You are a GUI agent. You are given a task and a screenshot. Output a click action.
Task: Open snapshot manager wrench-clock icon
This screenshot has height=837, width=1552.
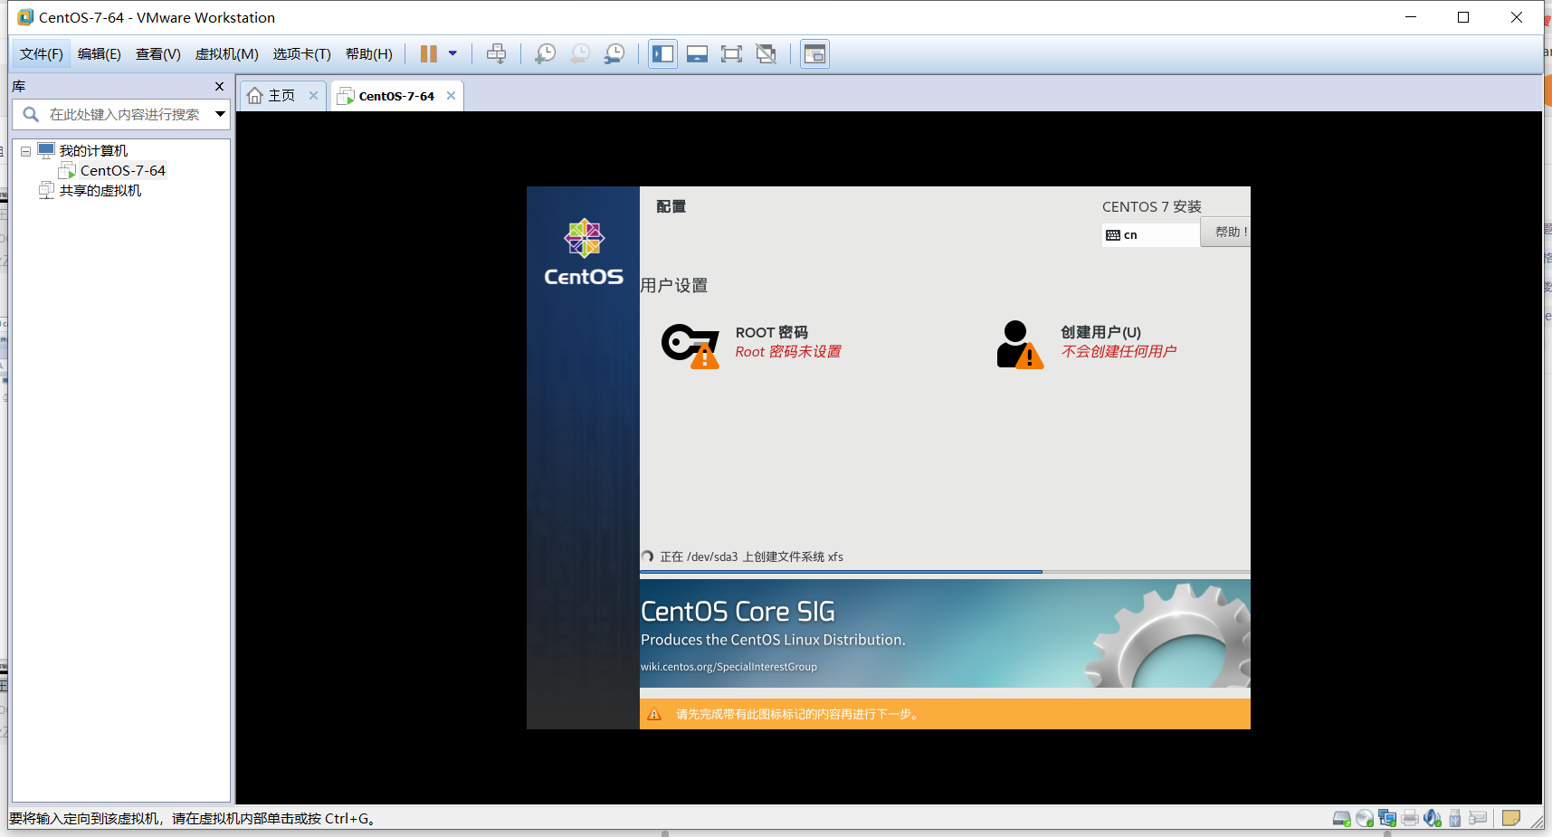pyautogui.click(x=614, y=54)
